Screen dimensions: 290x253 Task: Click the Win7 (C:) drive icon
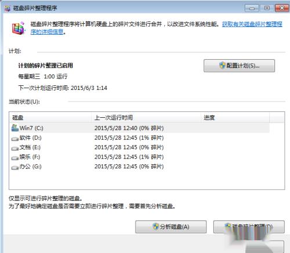[x=14, y=128]
